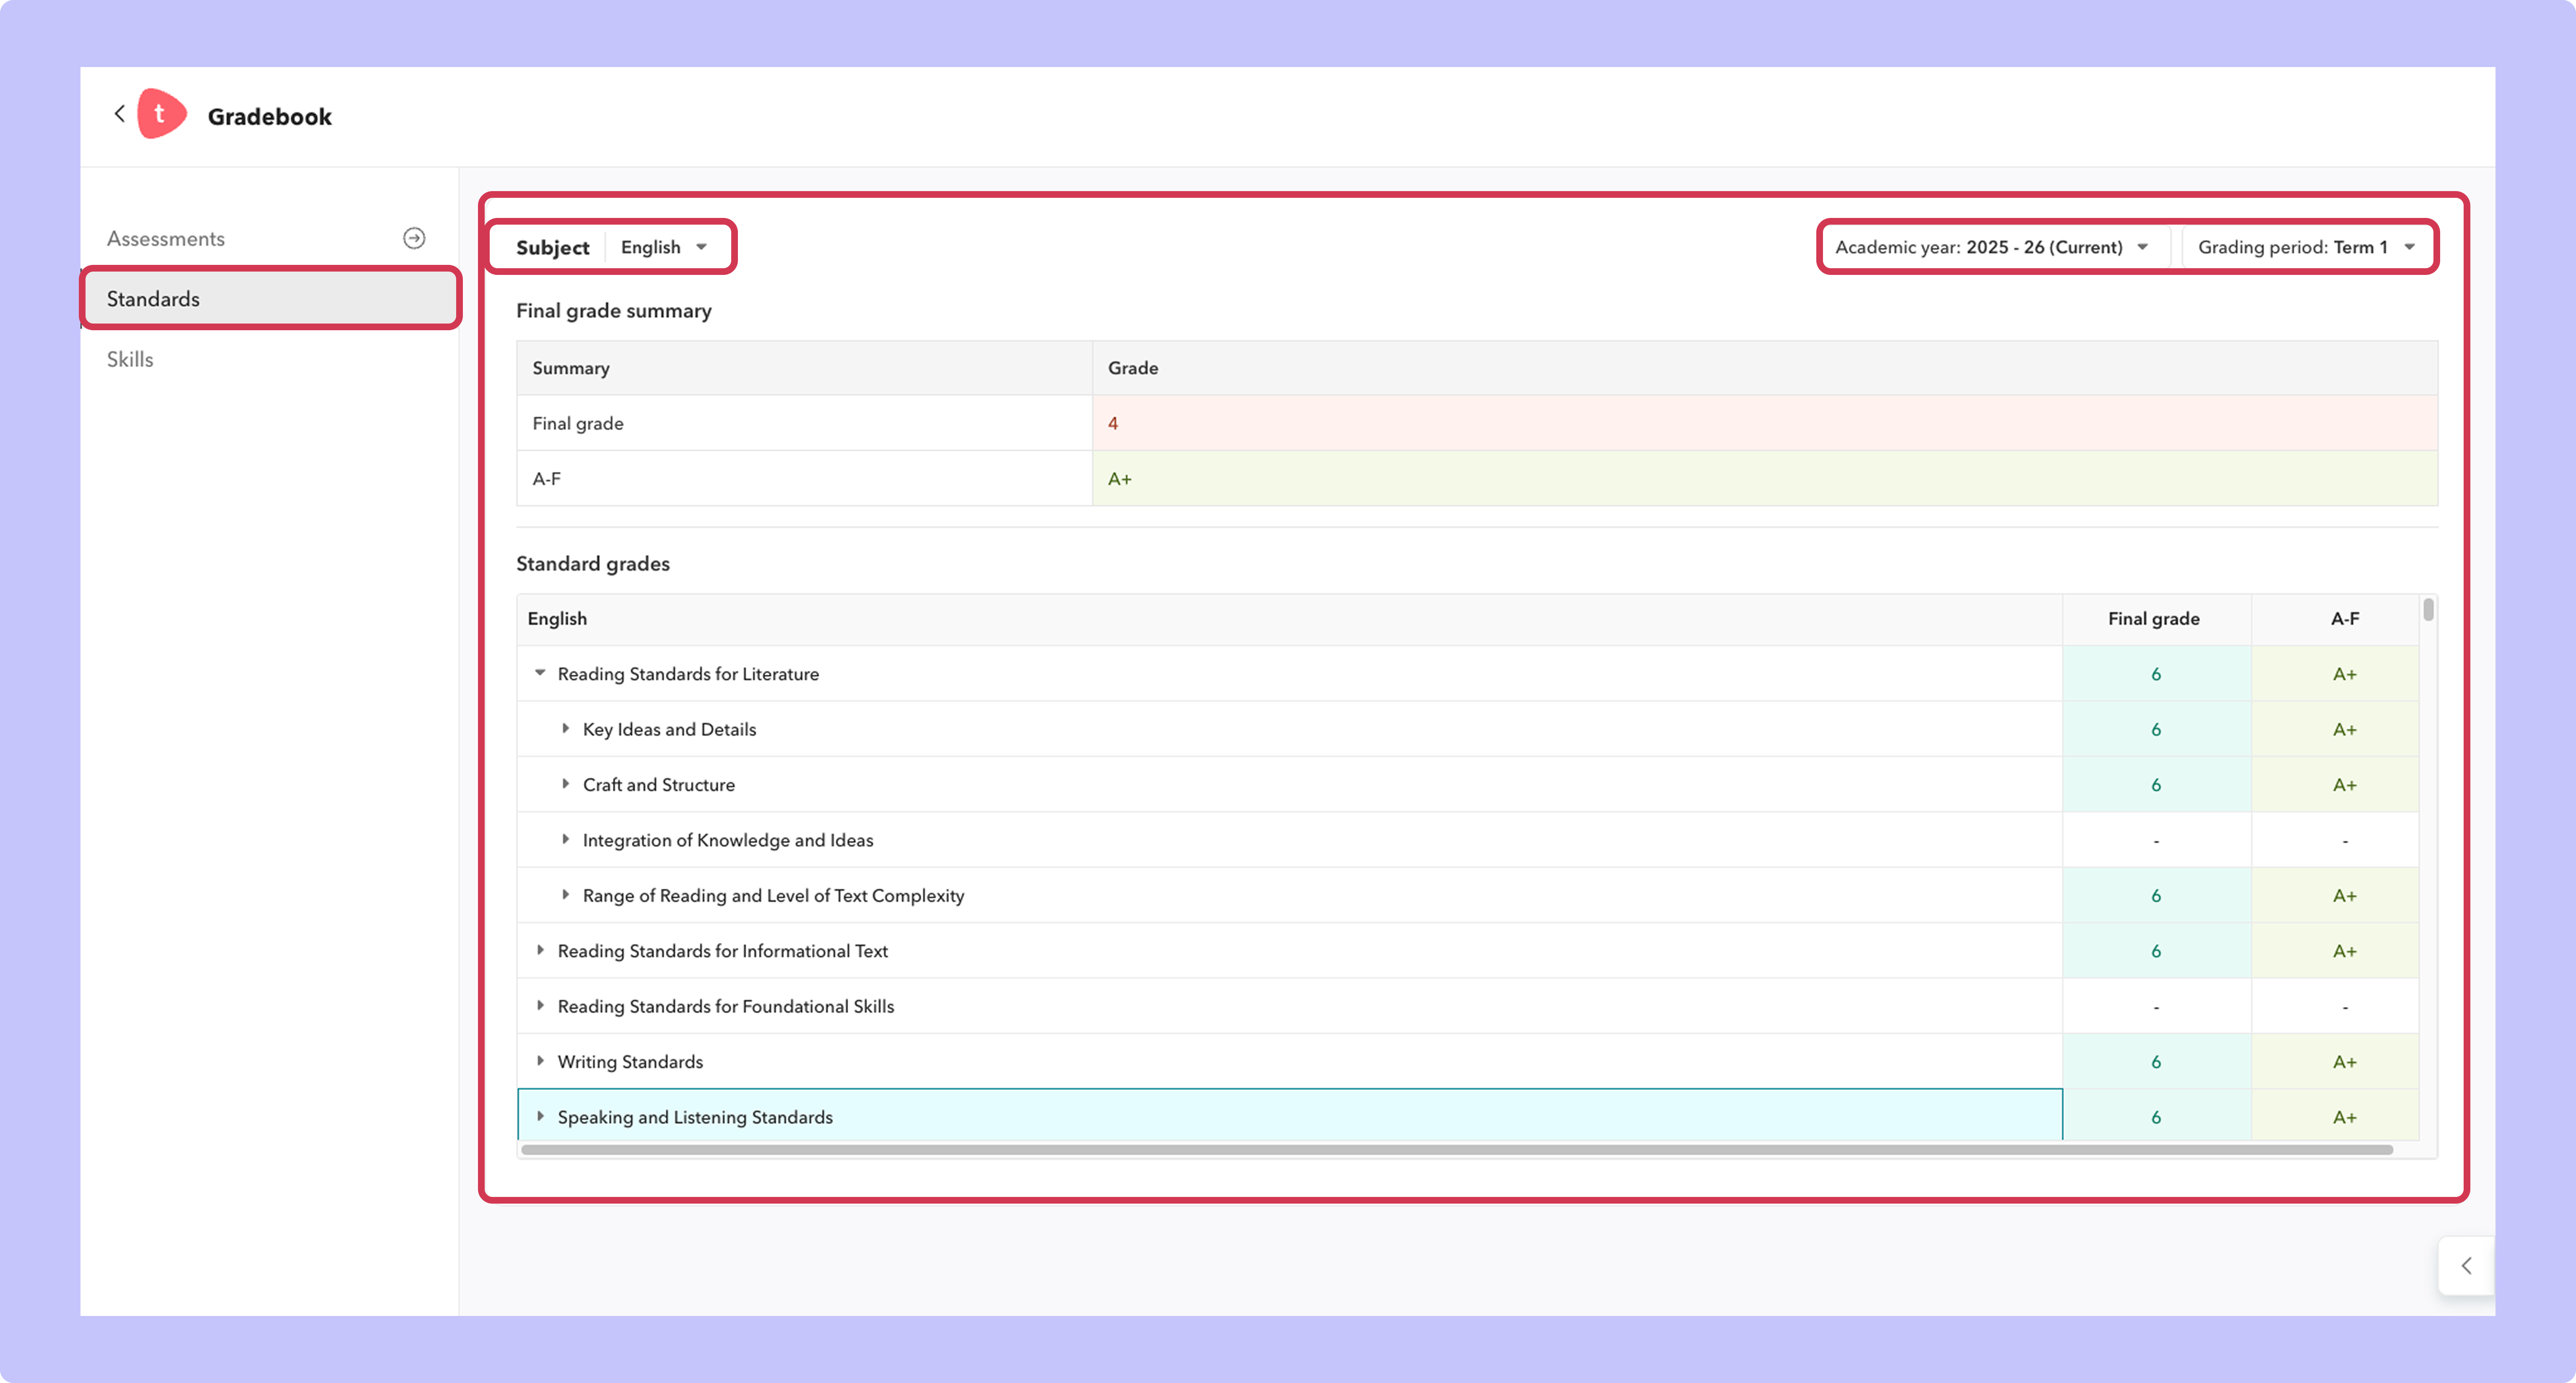Click the Gradebook page title

pyautogui.click(x=270, y=116)
